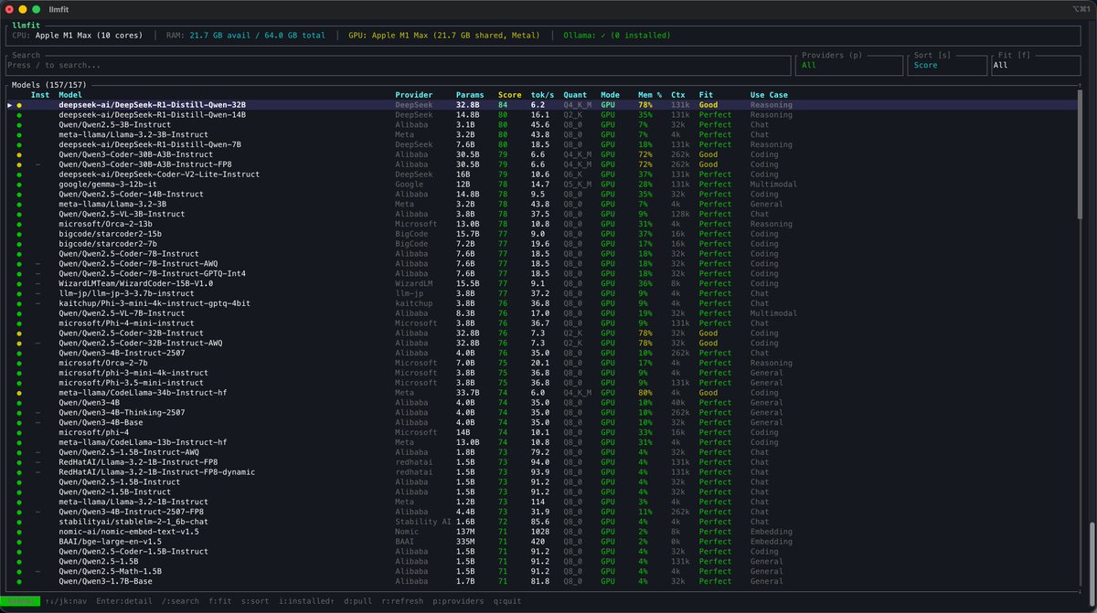This screenshot has height=613, width=1097.
Task: Click the Models (157/157) panel title
Action: [x=48, y=84]
